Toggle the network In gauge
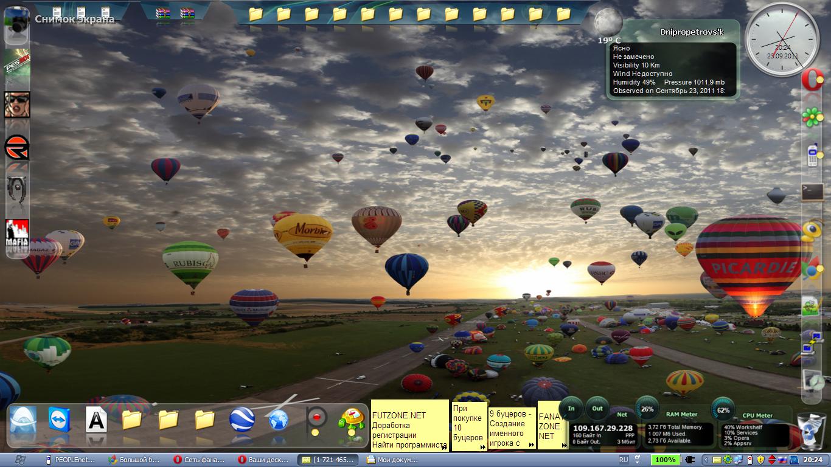Image resolution: width=831 pixels, height=467 pixels. (x=571, y=409)
